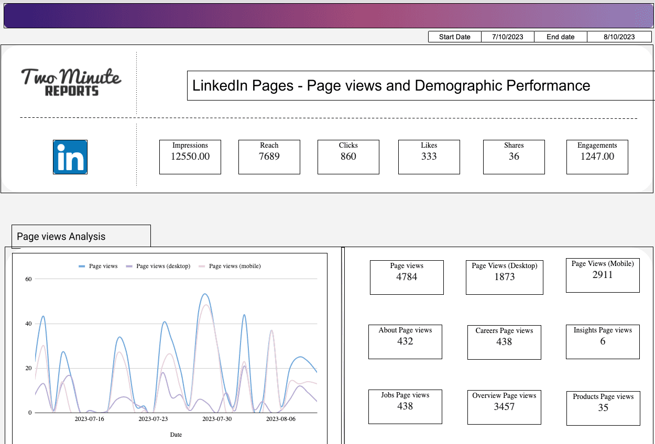Click the Start Date value field
Viewport: 655px width, 444px height.
[x=507, y=37]
